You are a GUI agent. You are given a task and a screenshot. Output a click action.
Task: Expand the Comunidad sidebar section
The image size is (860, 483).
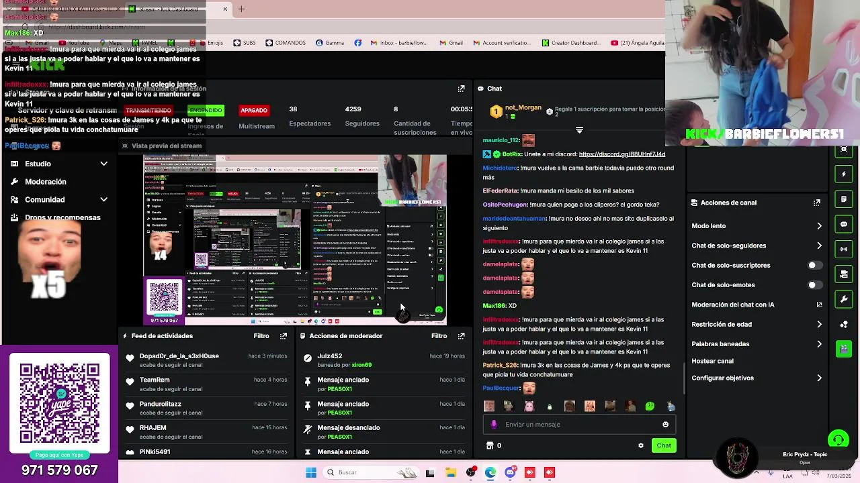(x=59, y=200)
